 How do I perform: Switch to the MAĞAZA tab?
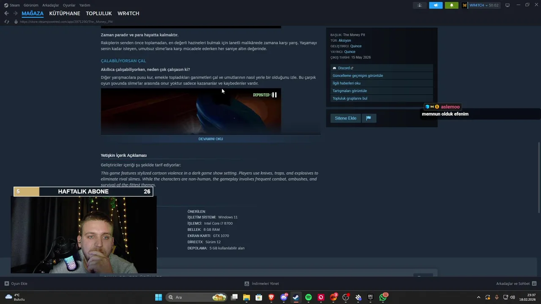click(x=33, y=14)
